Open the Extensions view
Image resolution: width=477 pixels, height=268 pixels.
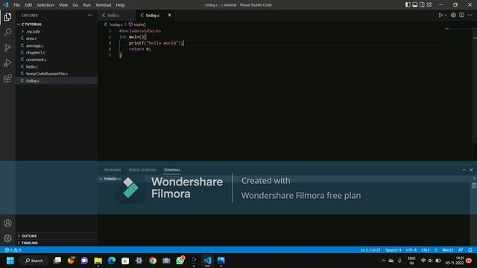coord(7,78)
